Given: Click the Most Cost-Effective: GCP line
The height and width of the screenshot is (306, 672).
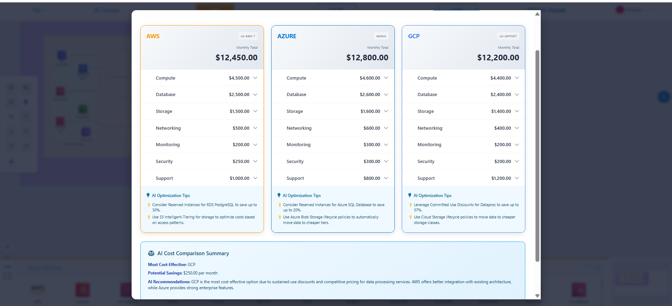Looking at the screenshot, I should click(x=172, y=265).
